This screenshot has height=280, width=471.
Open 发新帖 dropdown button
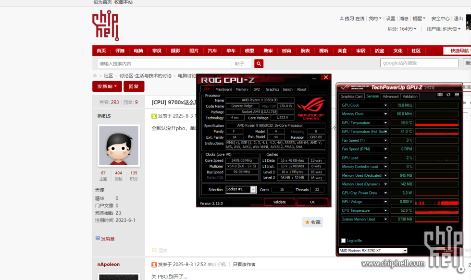coord(107,86)
